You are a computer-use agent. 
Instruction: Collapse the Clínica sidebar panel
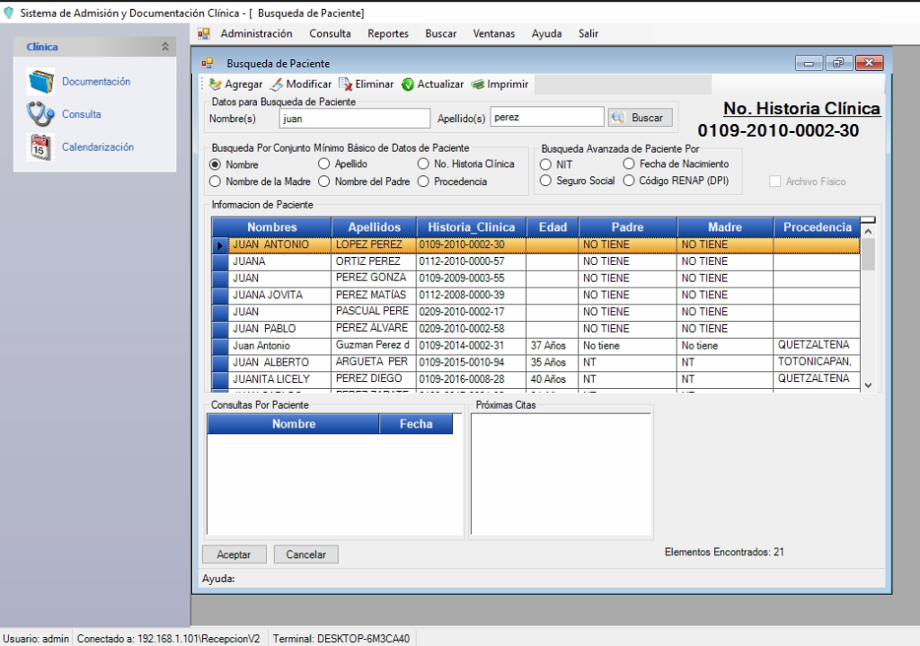(x=164, y=47)
